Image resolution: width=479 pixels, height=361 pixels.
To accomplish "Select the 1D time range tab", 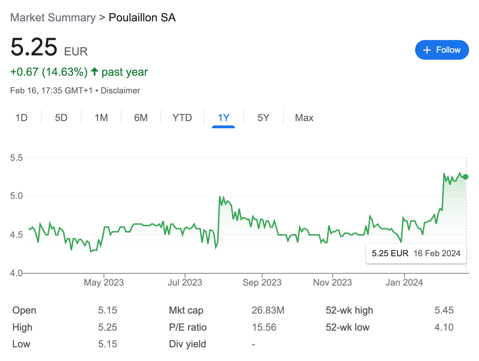I will click(x=22, y=118).
